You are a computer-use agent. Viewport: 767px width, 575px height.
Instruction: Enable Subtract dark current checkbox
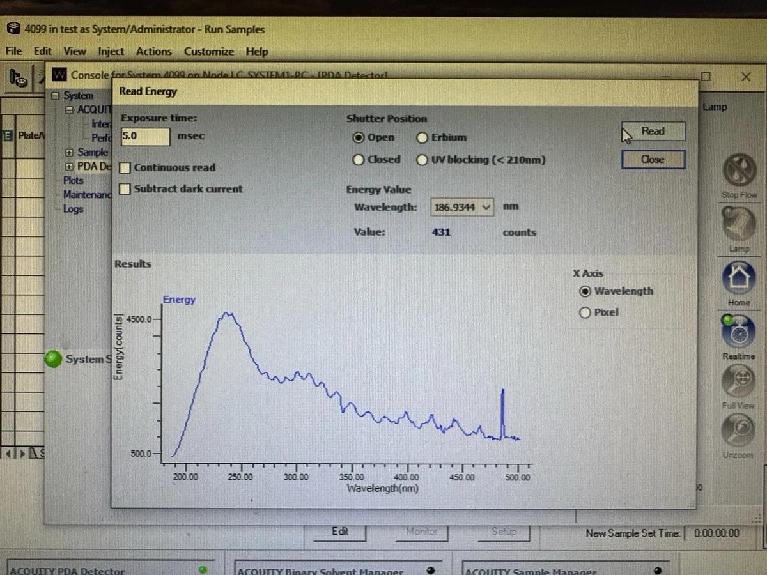click(x=125, y=189)
